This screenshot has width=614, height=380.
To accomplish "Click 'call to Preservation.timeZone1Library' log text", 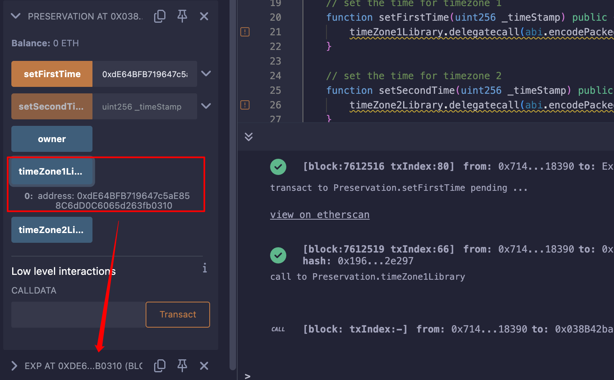I will tap(367, 276).
